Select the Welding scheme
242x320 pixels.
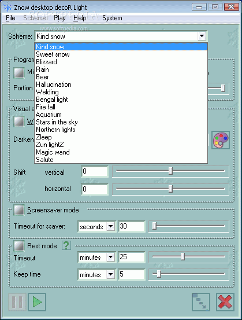(x=121, y=92)
